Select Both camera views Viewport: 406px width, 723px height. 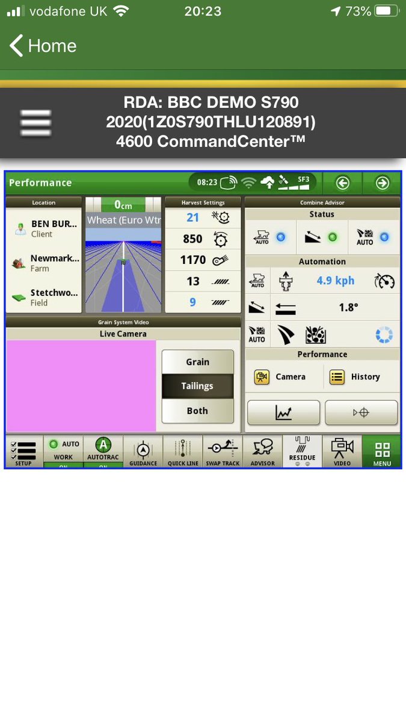[197, 410]
